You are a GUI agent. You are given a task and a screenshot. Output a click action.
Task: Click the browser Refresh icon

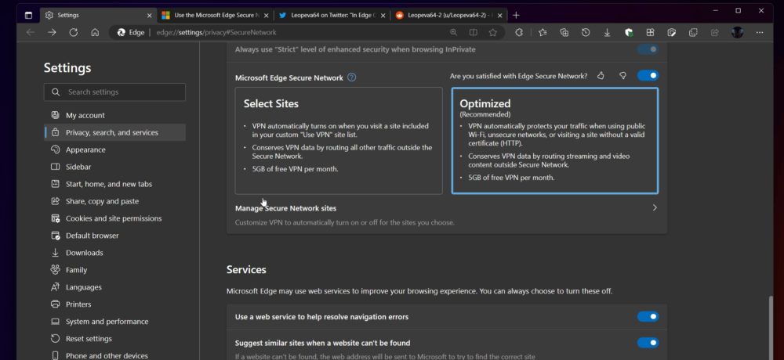click(x=74, y=32)
